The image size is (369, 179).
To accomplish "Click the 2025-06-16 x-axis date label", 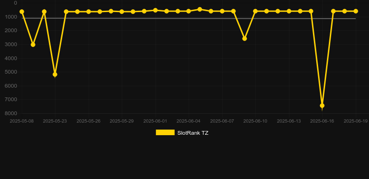I will pyautogui.click(x=322, y=121).
